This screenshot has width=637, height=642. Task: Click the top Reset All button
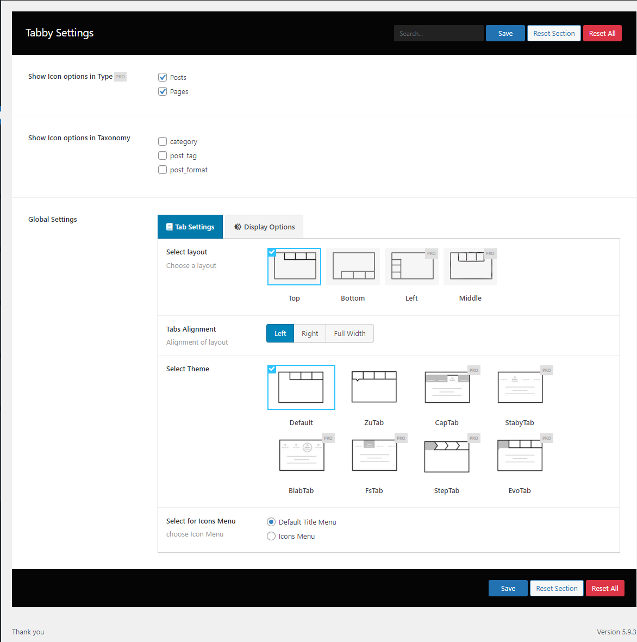(602, 33)
